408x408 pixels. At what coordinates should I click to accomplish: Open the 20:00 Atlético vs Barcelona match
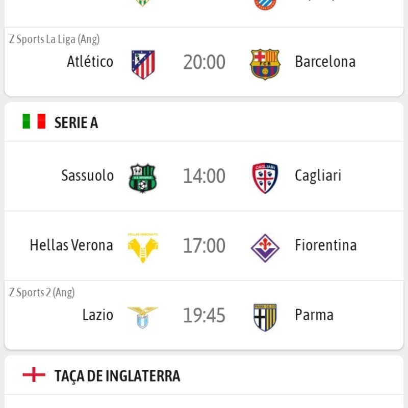(204, 62)
